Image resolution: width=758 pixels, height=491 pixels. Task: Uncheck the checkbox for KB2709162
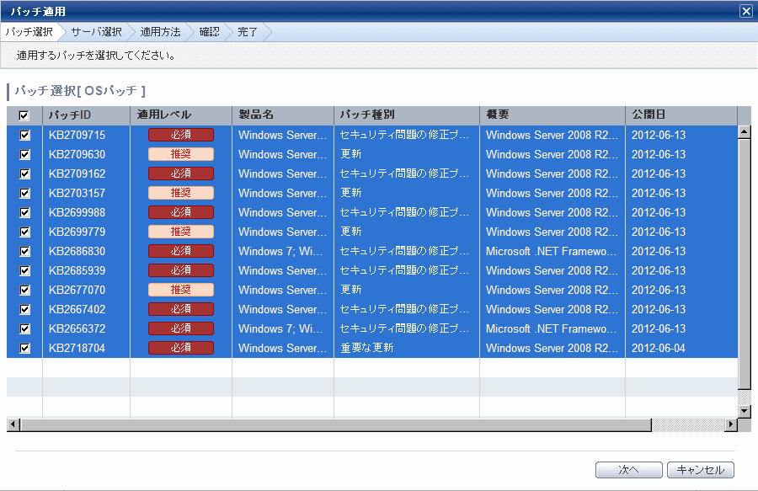coord(24,173)
